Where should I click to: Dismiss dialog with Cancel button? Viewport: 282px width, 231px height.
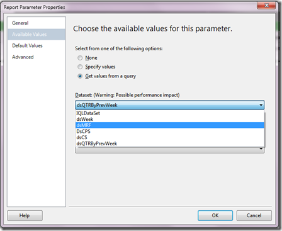[x=254, y=215]
